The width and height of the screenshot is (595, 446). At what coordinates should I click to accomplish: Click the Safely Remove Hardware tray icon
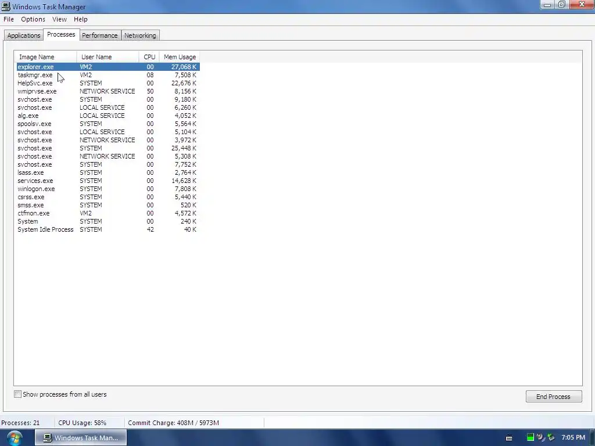(x=551, y=437)
